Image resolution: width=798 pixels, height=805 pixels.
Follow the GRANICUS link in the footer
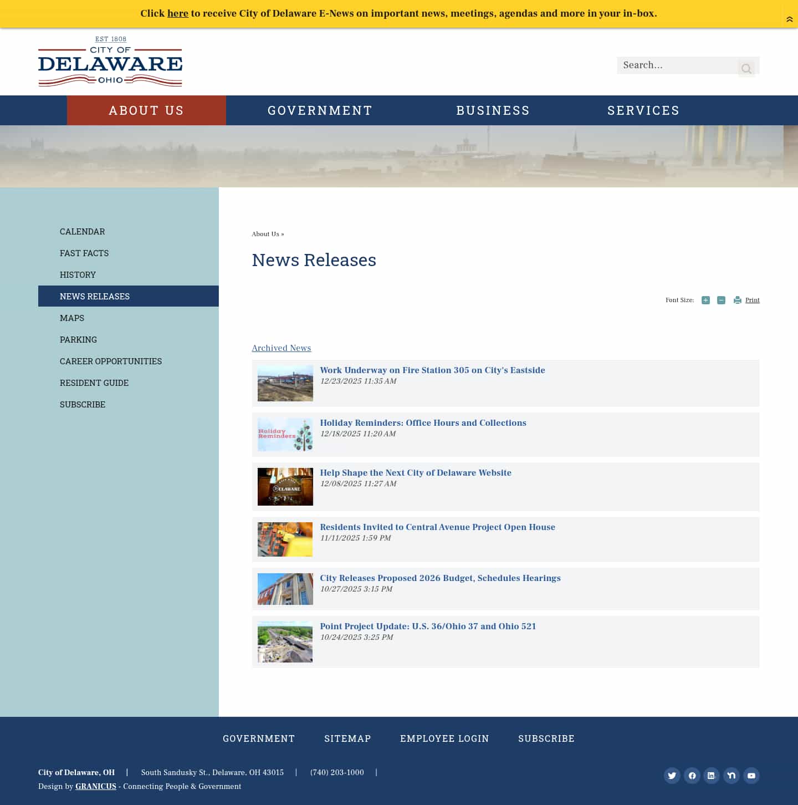(x=95, y=786)
